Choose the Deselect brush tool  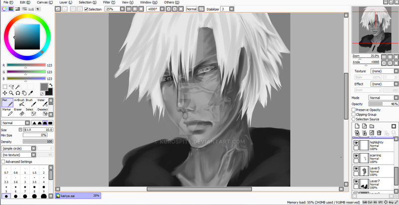tap(42, 112)
